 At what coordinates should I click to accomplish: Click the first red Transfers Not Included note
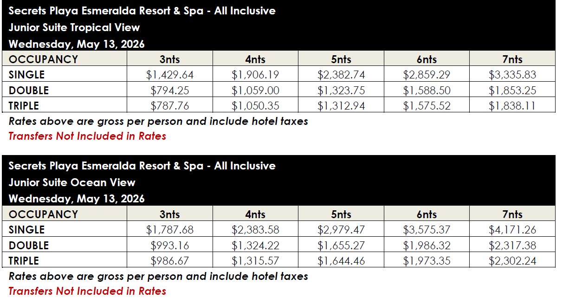[87, 136]
